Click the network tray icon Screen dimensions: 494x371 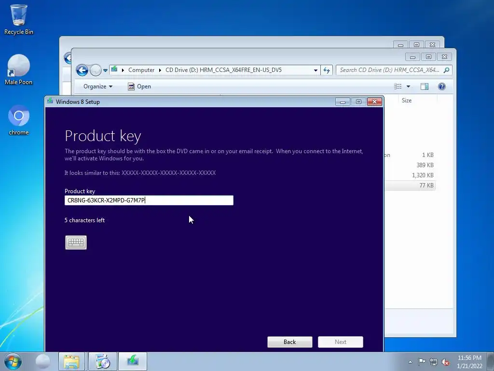tap(434, 362)
